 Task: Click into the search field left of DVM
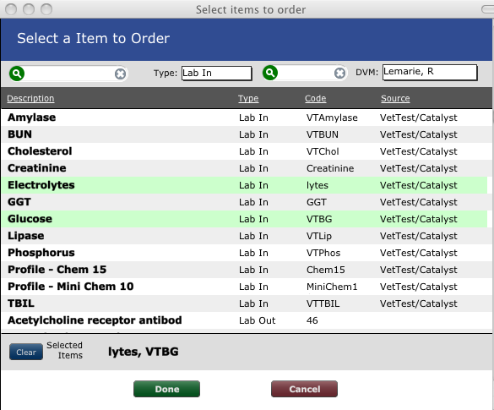[306, 74]
